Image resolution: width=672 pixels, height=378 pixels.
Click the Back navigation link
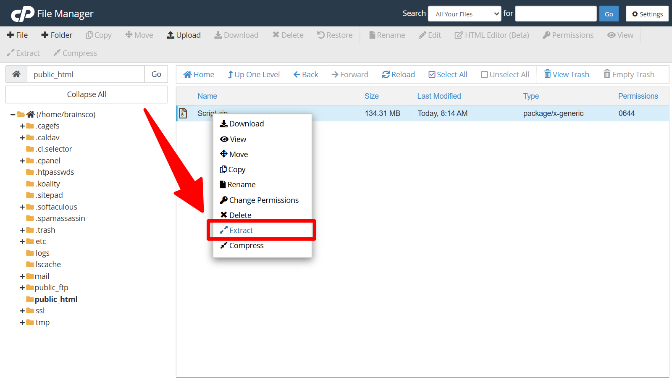(x=306, y=75)
